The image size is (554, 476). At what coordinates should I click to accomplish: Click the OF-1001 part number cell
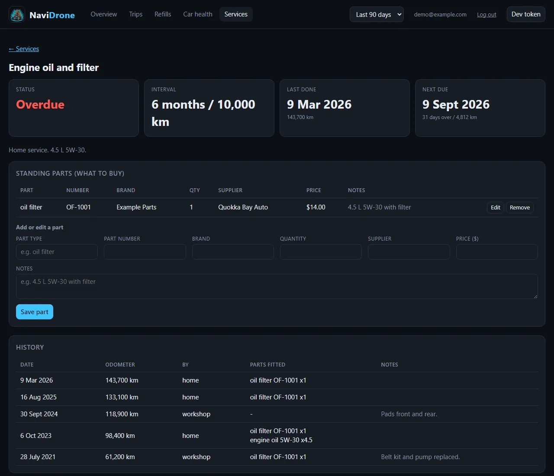point(78,207)
